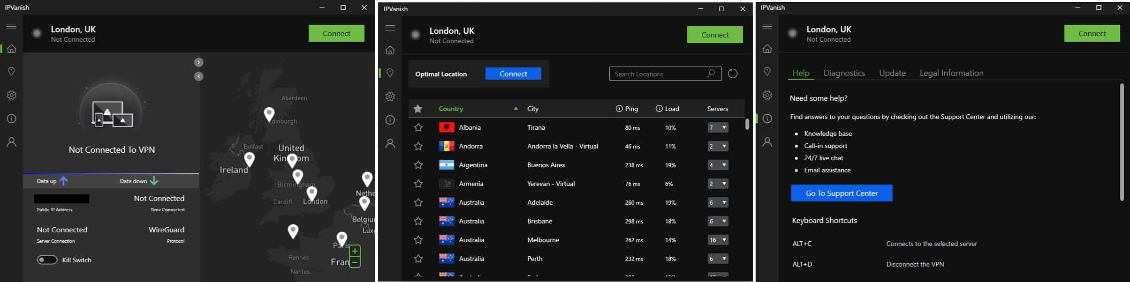1130x282 pixels.
Task: Click the server list scrollbar
Action: click(x=747, y=124)
